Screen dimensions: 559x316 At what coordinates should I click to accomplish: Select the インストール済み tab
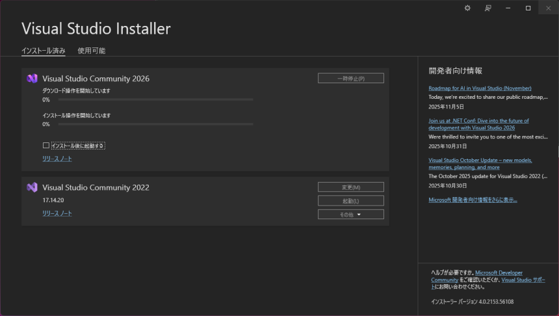[43, 51]
